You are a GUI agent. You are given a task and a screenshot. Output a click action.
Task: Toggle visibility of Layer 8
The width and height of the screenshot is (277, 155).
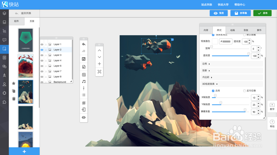(42, 77)
